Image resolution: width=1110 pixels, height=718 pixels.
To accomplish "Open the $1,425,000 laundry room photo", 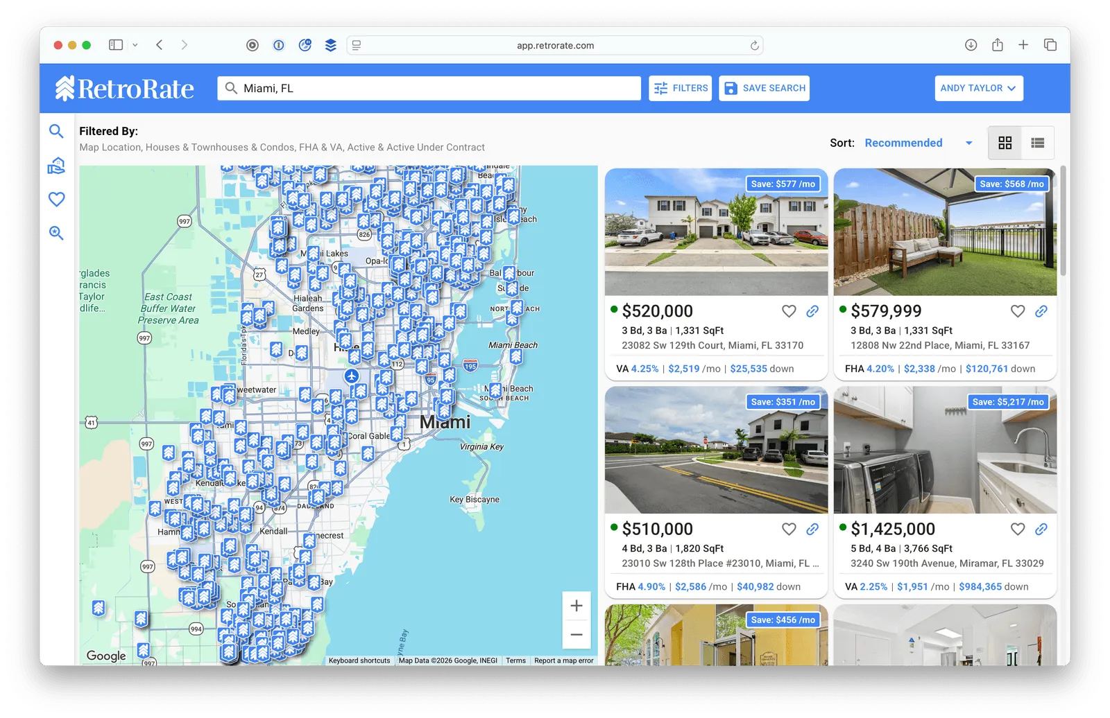I will 946,450.
